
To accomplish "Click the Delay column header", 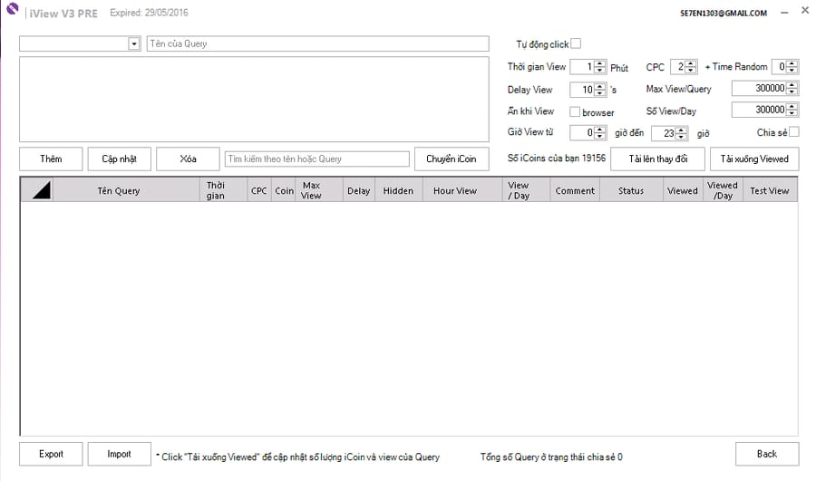I will tap(359, 191).
